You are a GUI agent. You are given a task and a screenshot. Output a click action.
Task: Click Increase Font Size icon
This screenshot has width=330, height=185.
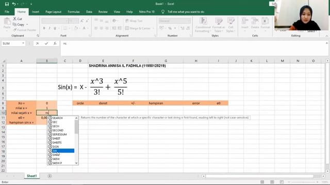pos(82,21)
